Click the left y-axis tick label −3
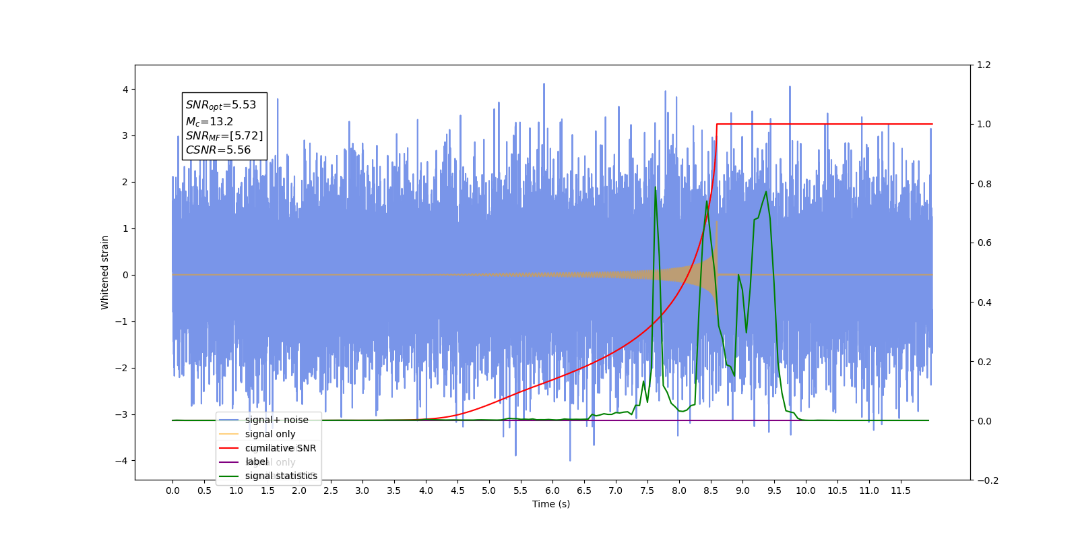Screen dimensions: 1078x539 click(121, 414)
